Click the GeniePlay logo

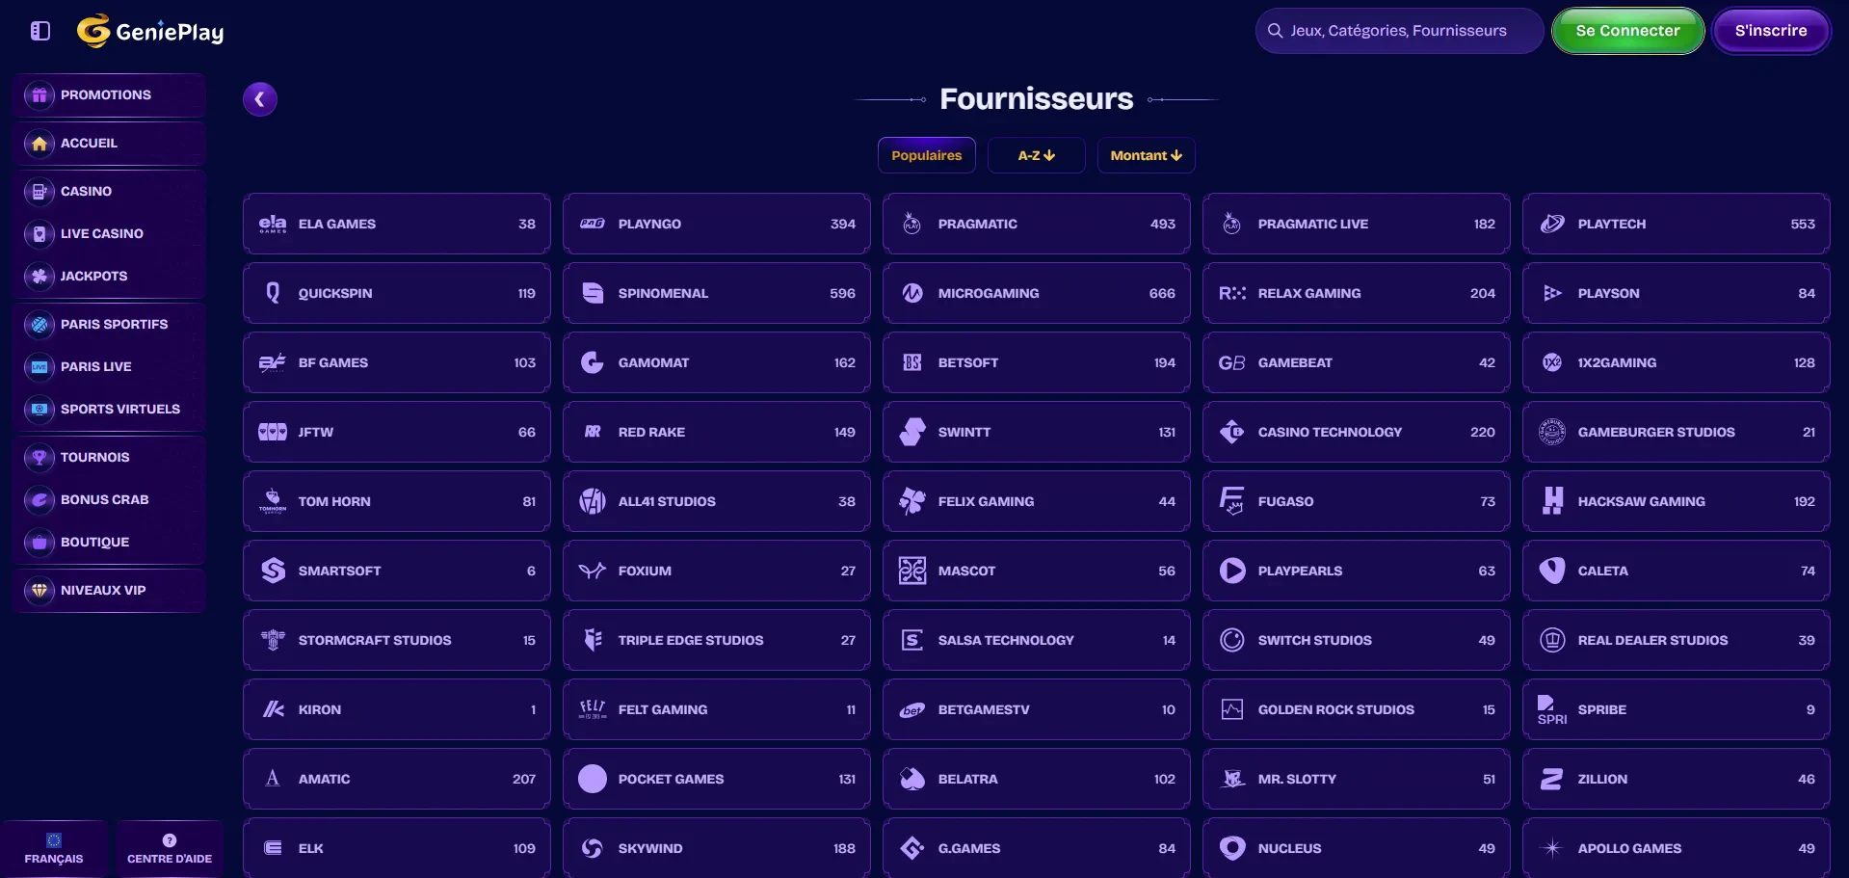point(150,31)
